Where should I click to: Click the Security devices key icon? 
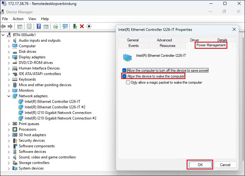click(x=15, y=140)
